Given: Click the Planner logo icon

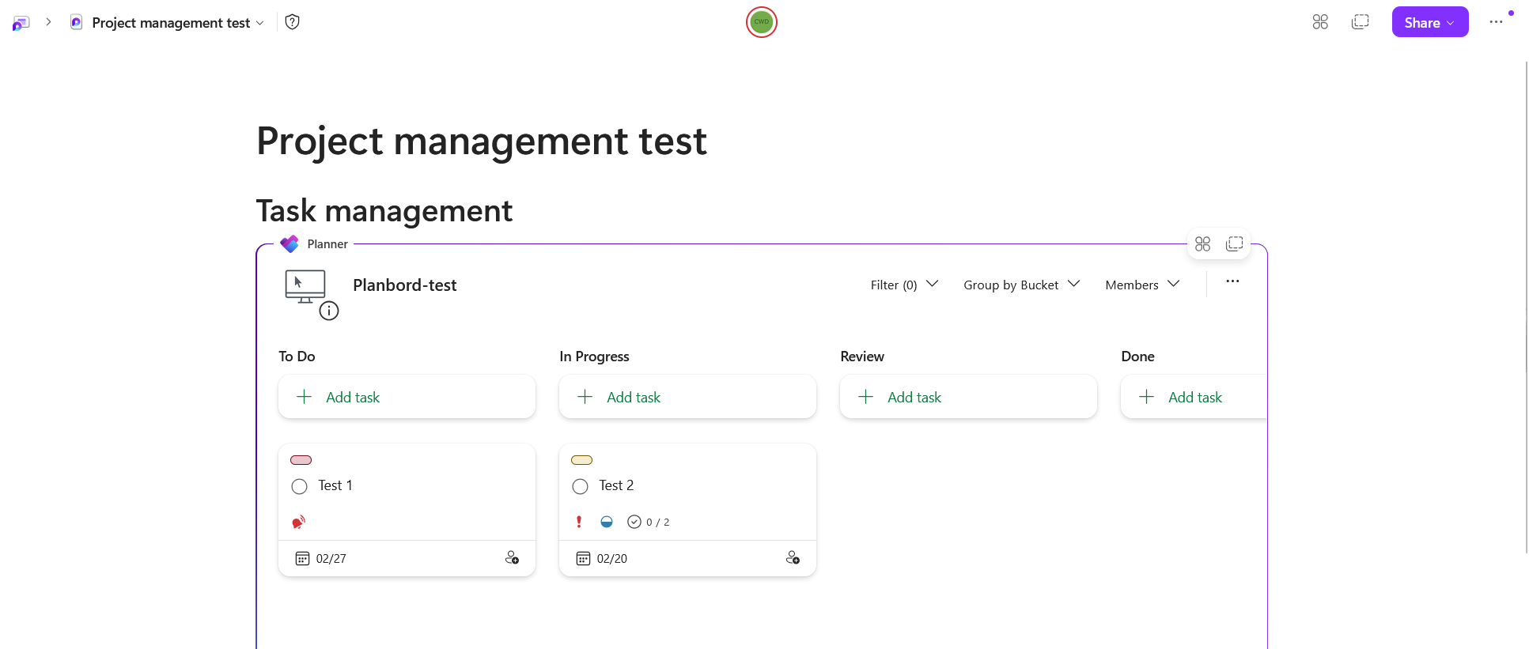Looking at the screenshot, I should pyautogui.click(x=290, y=244).
